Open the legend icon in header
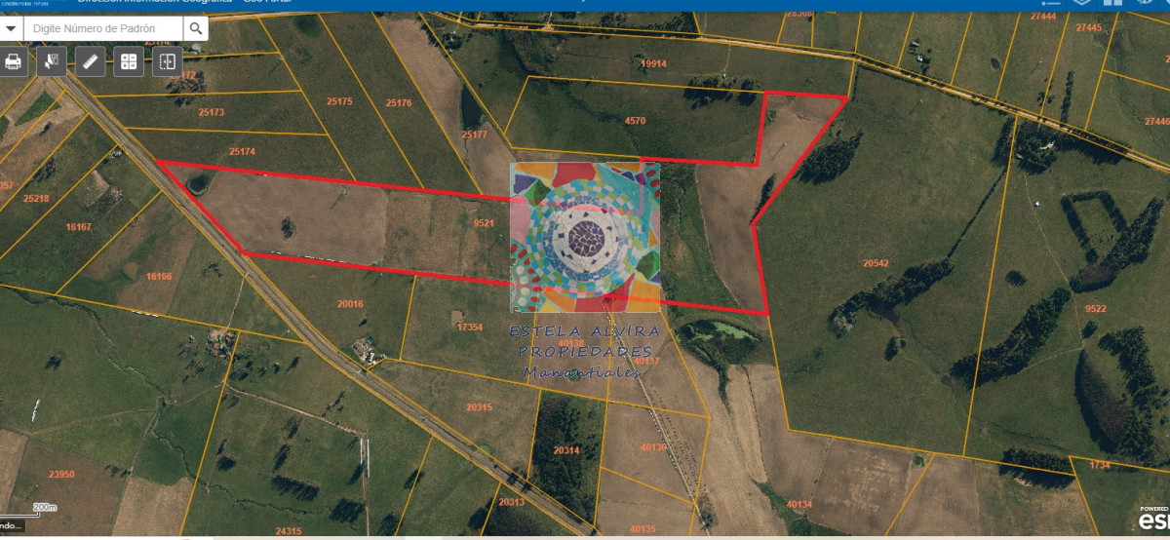The image size is (1170, 540). coord(1050,3)
